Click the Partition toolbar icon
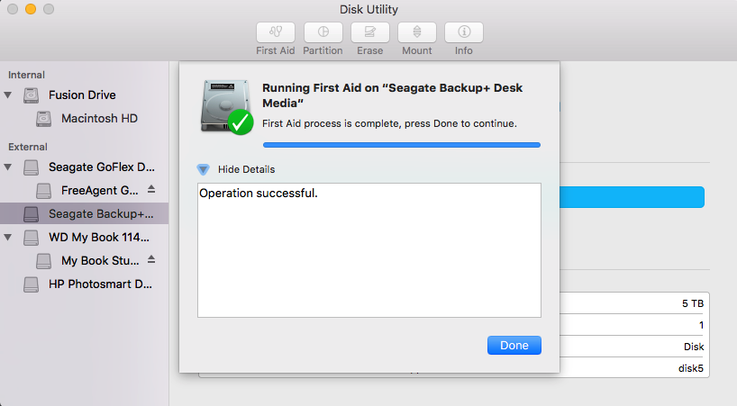Screen dimensions: 737x406 tap(323, 32)
